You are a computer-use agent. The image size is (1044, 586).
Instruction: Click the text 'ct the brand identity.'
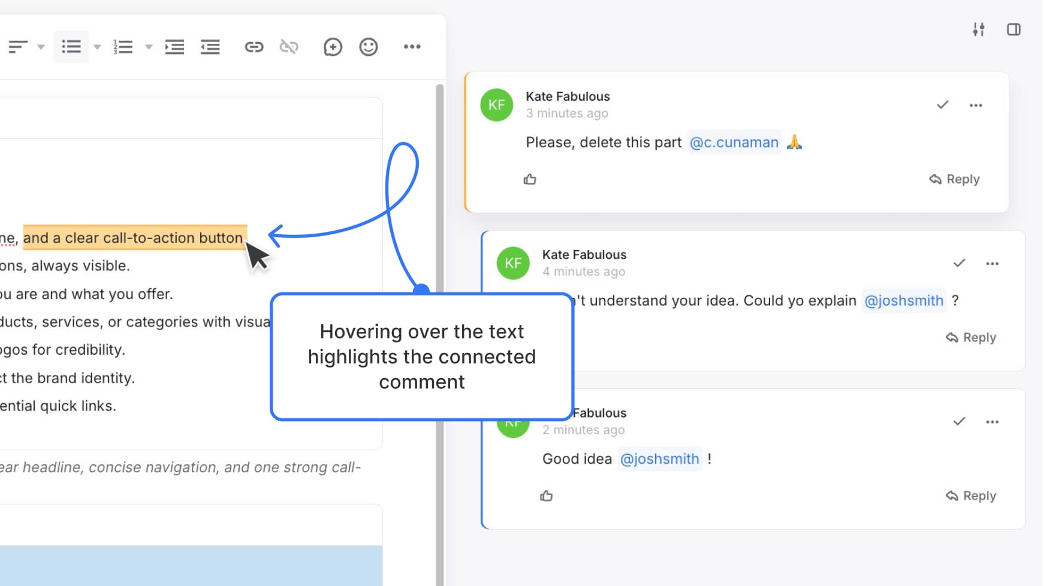pyautogui.click(x=67, y=378)
